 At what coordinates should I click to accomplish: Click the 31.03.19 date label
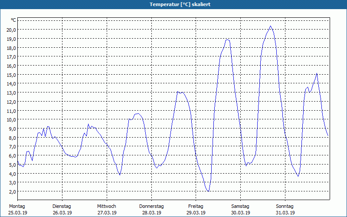285,213
